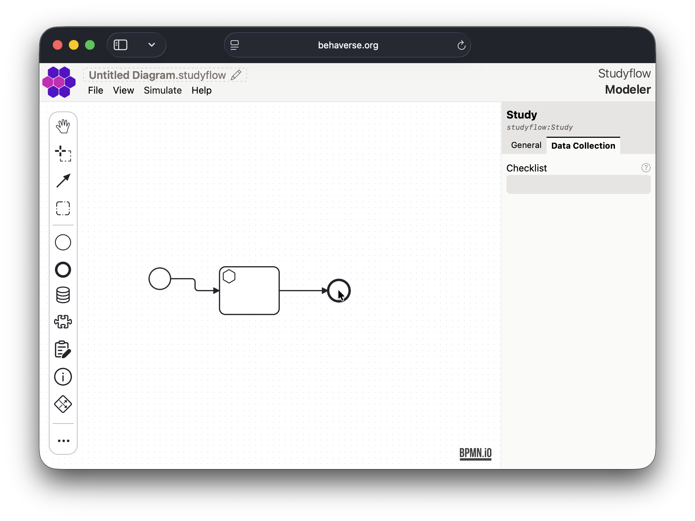695x521 pixels.
Task: Click the Checklist help question icon
Action: [x=646, y=168]
